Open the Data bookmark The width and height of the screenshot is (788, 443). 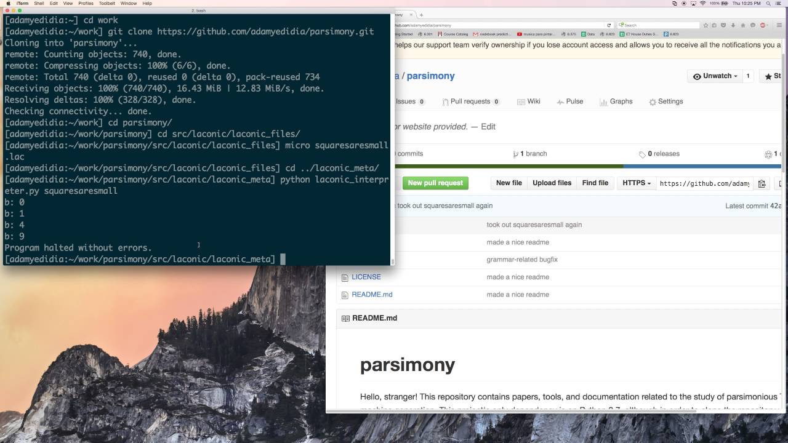coord(589,34)
